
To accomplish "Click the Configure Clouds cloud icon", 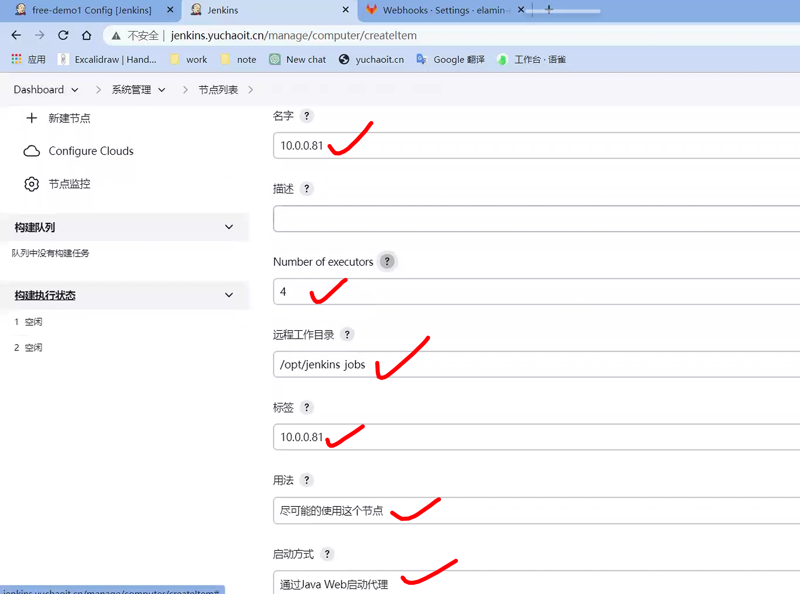I will [32, 151].
